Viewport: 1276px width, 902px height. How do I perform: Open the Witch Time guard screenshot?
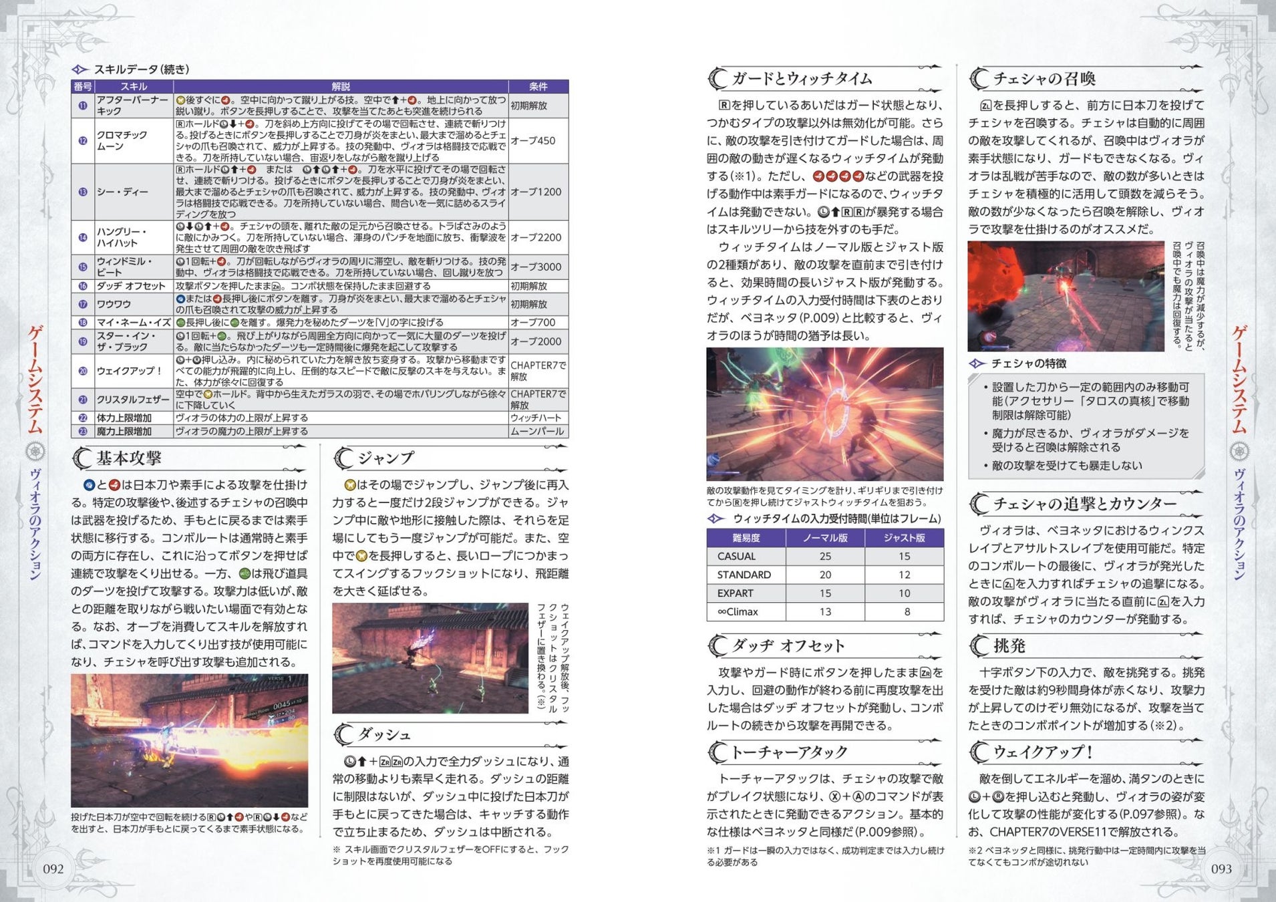[825, 414]
